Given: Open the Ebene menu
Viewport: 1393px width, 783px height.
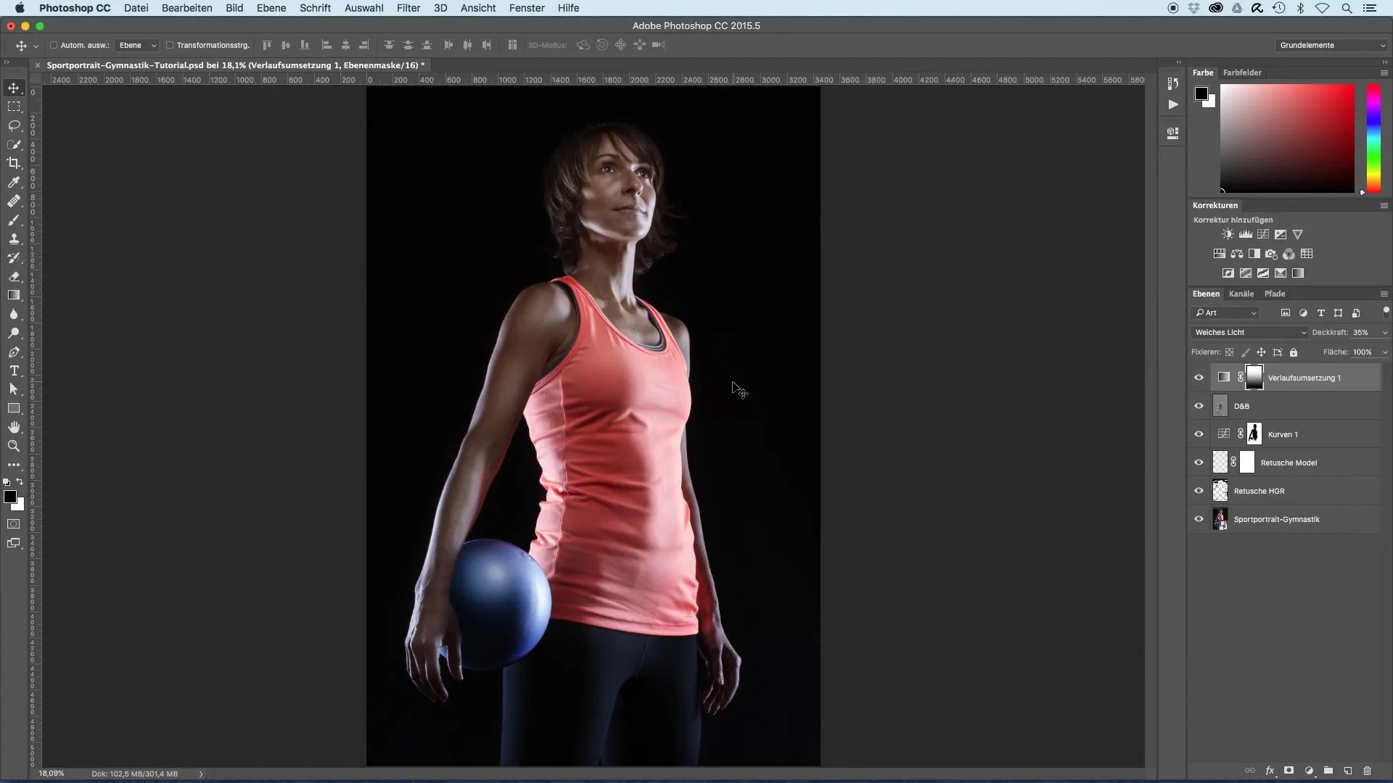Looking at the screenshot, I should click(271, 8).
